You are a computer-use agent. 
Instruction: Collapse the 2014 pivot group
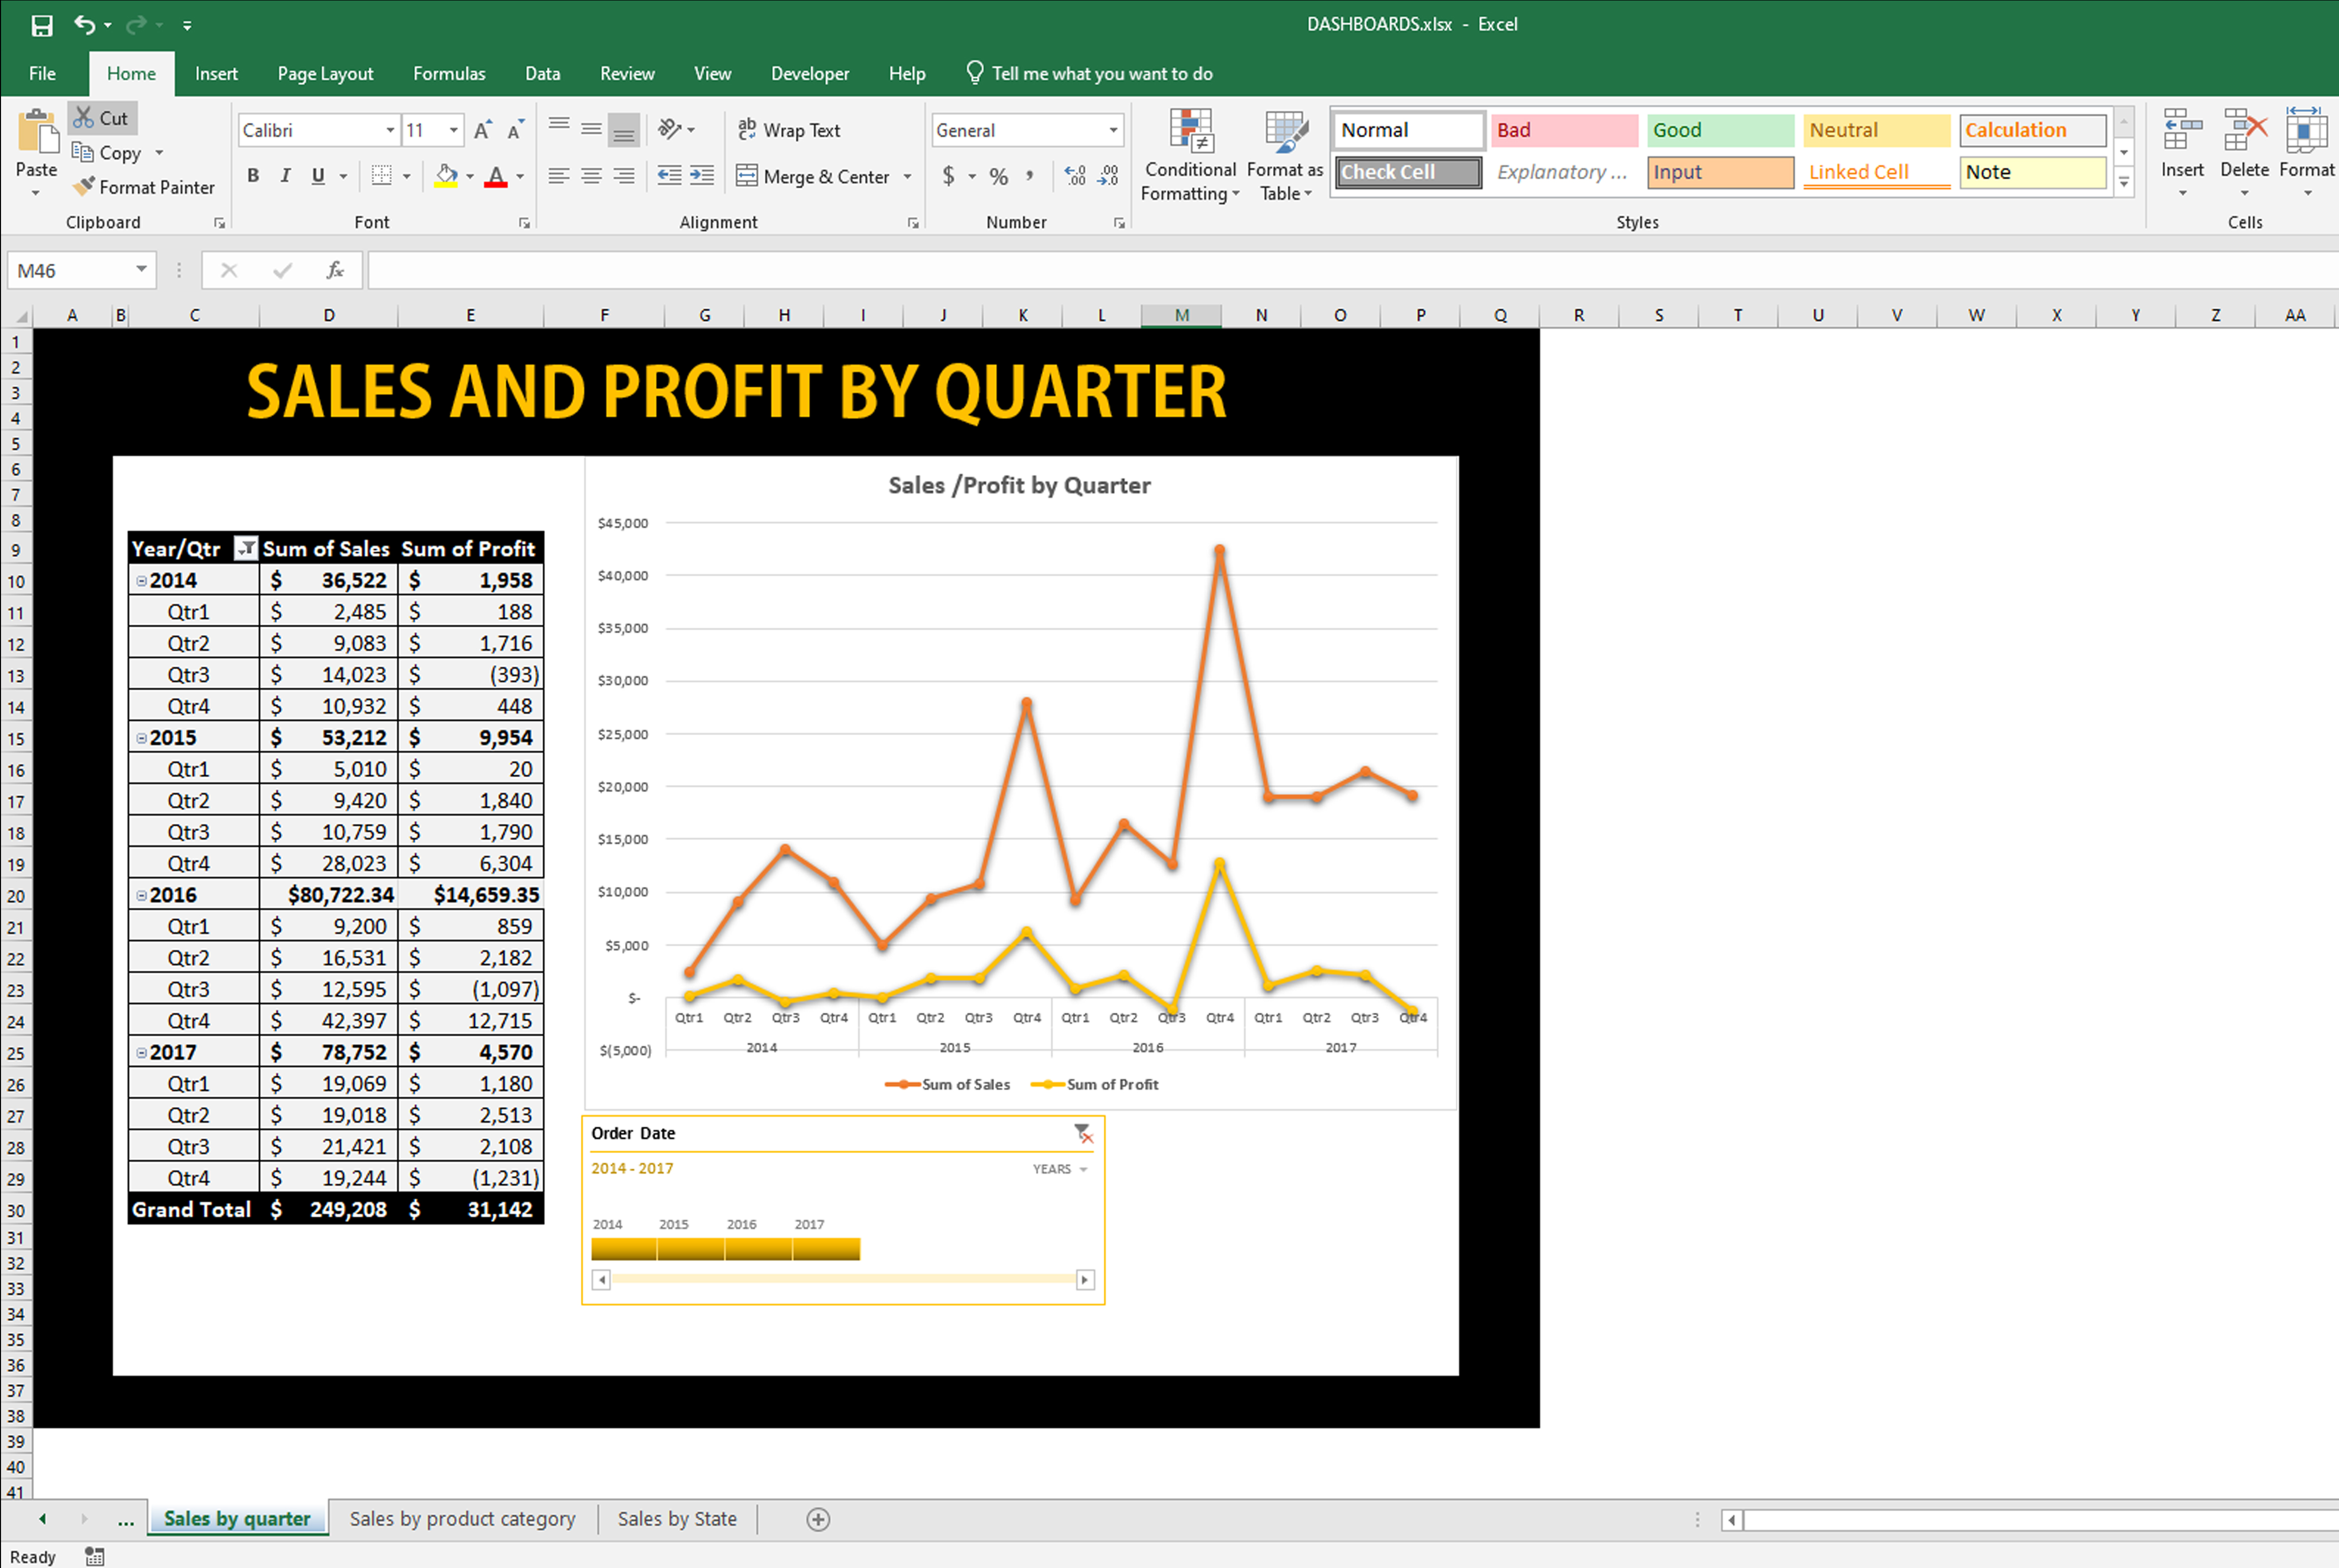[x=141, y=581]
